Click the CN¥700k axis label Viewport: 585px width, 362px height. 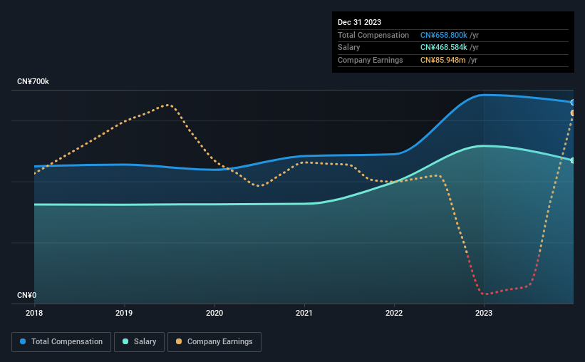click(x=33, y=81)
